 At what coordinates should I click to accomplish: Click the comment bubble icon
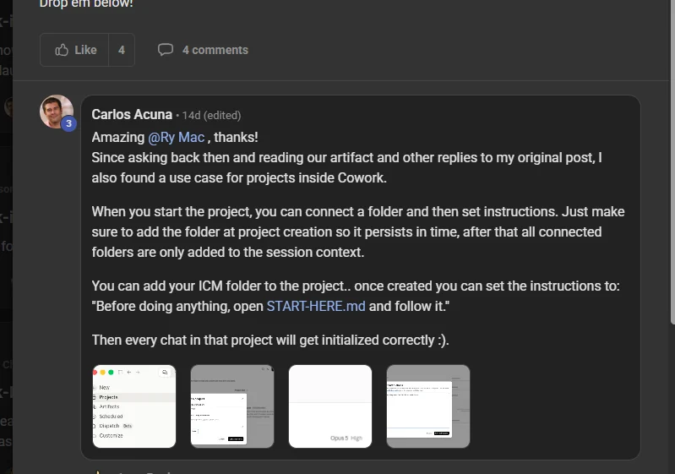[x=166, y=50]
